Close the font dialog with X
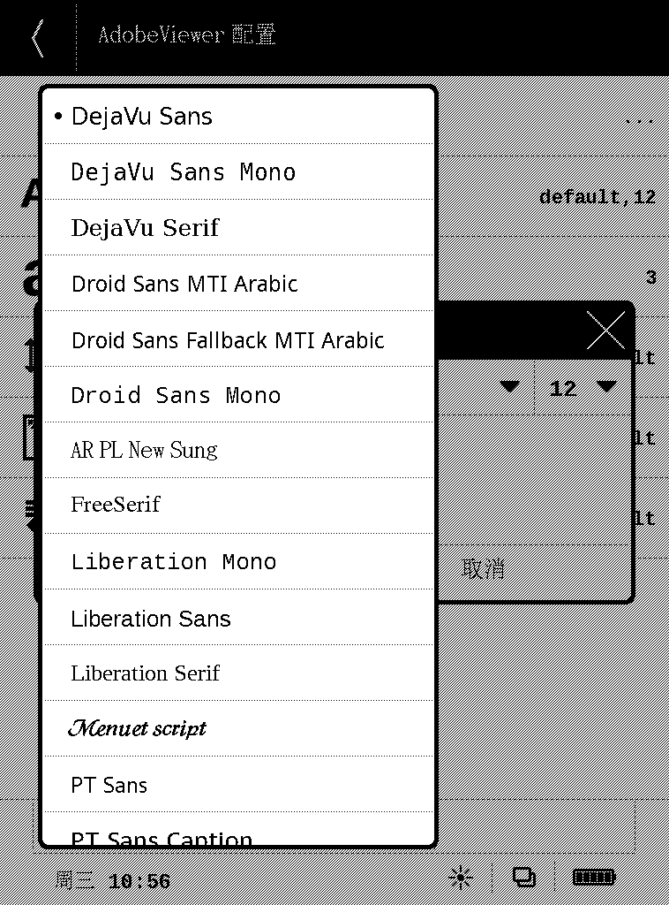The image size is (669, 905). (x=605, y=331)
